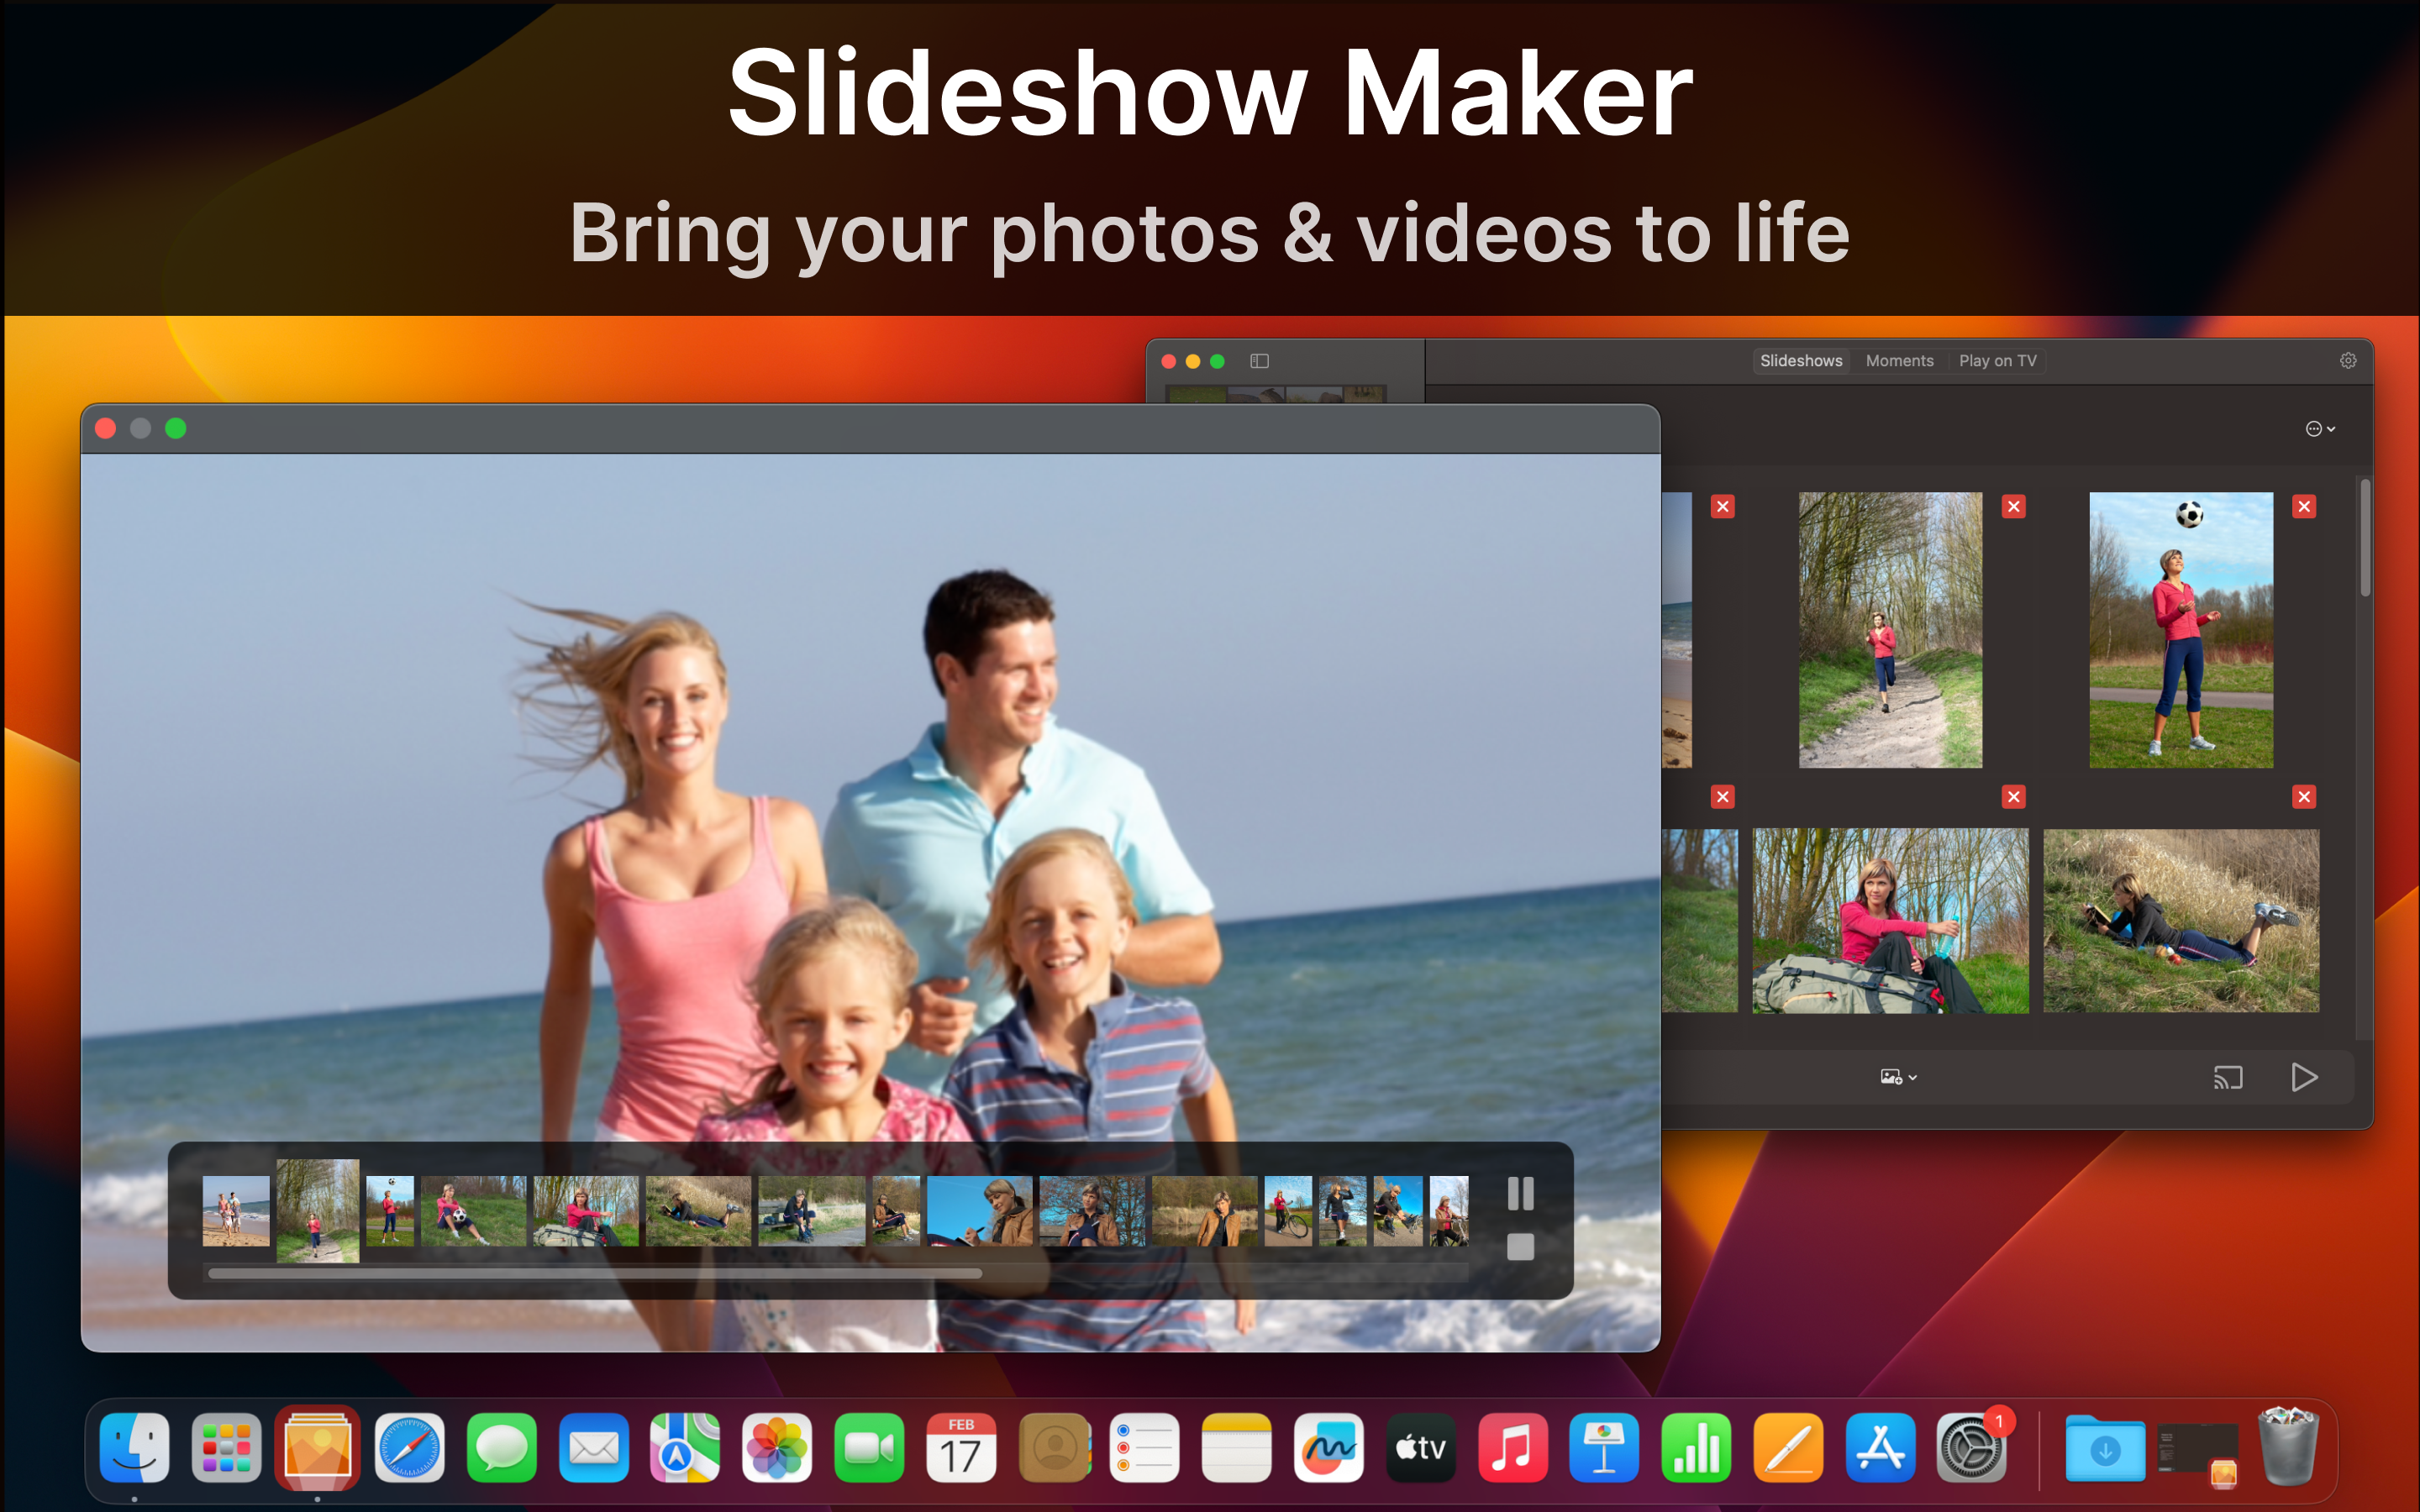Image resolution: width=2420 pixels, height=1512 pixels.
Task: Remove the soccer ball photo via its red X
Action: click(x=2304, y=507)
